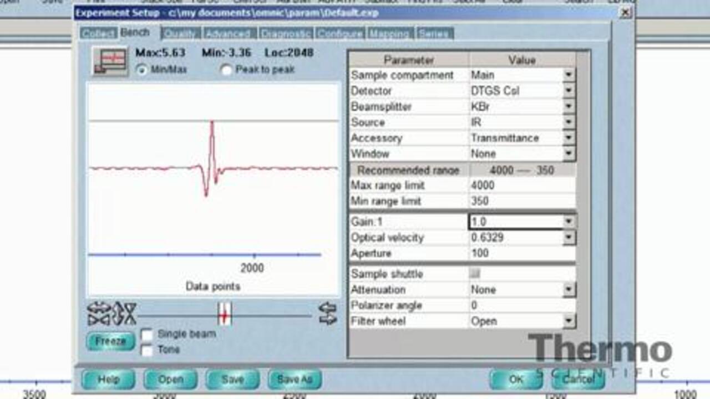This screenshot has width=710, height=399.
Task: Select the Min/Max radio button
Action: (x=141, y=70)
